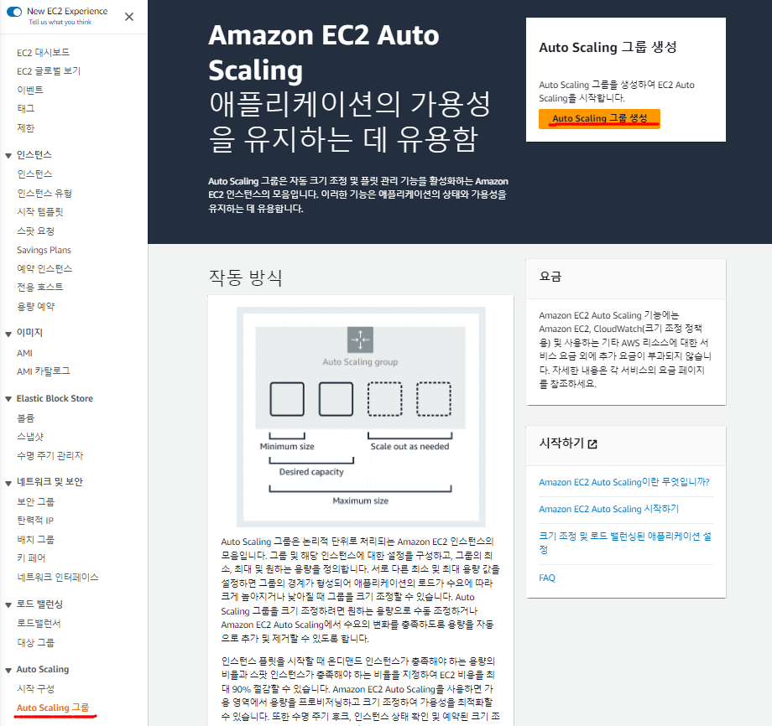Collapse the 네트워크 및 보안 section arrow
The width and height of the screenshot is (772, 726).
pyautogui.click(x=8, y=483)
